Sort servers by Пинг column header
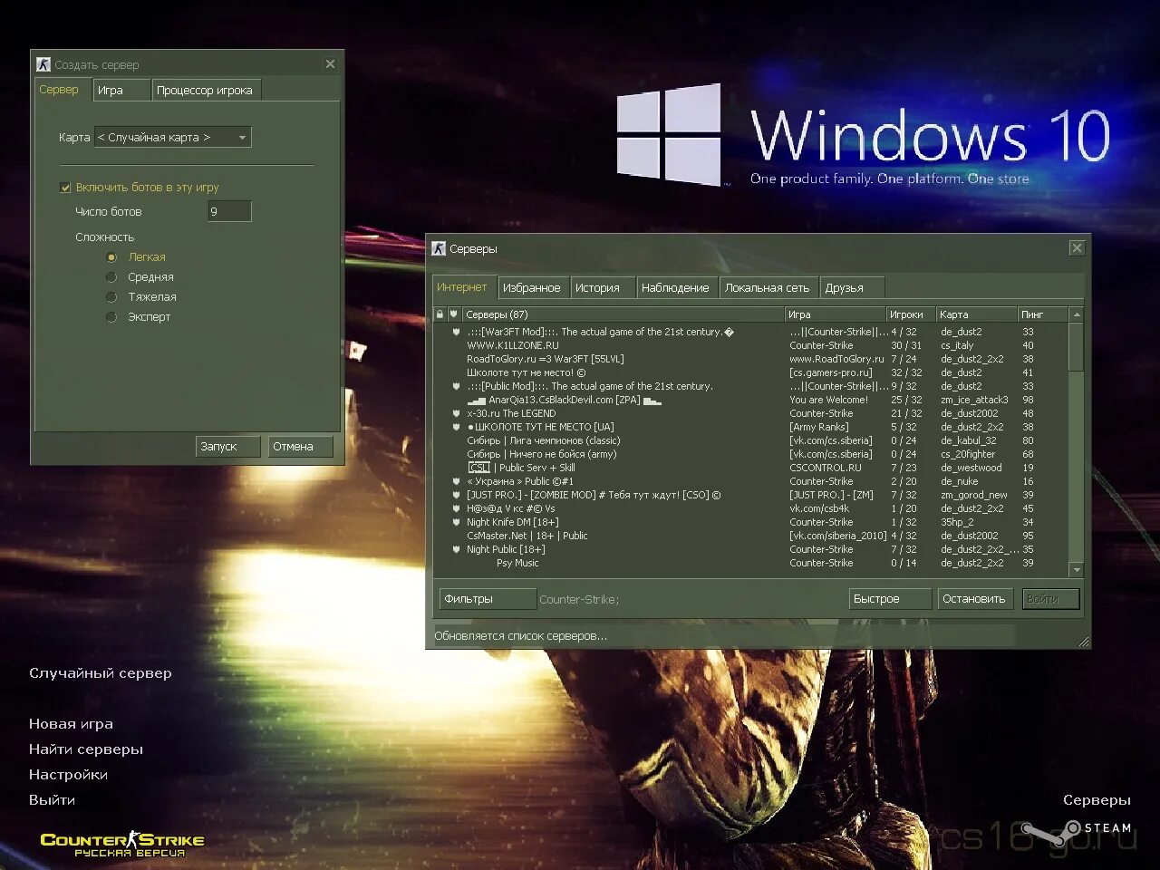This screenshot has width=1160, height=870. pos(1043,314)
